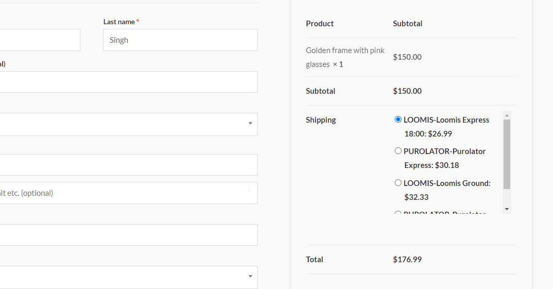Viewport: 553px width, 289px height.
Task: Click the optional field below the name row
Action: (x=129, y=82)
